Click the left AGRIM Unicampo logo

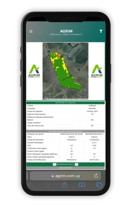(34, 71)
